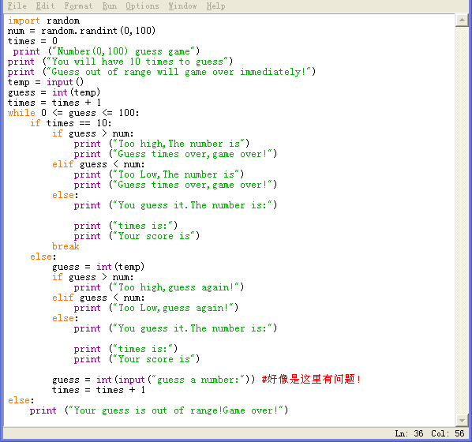Viewport: 472px width, 442px height.
Task: Click the 'temp = input()' line
Action: pos(46,82)
